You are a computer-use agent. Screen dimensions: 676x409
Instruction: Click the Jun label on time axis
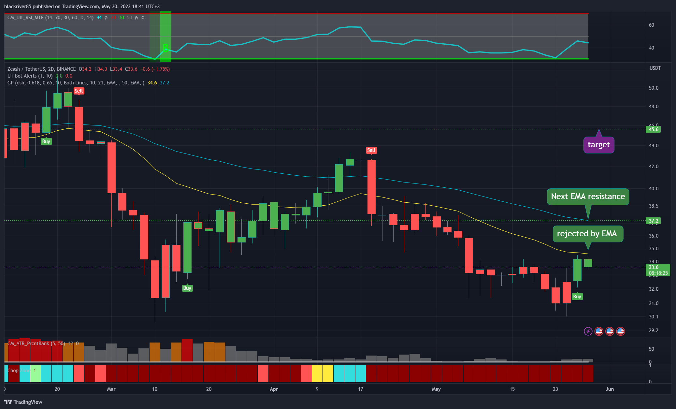[610, 389]
